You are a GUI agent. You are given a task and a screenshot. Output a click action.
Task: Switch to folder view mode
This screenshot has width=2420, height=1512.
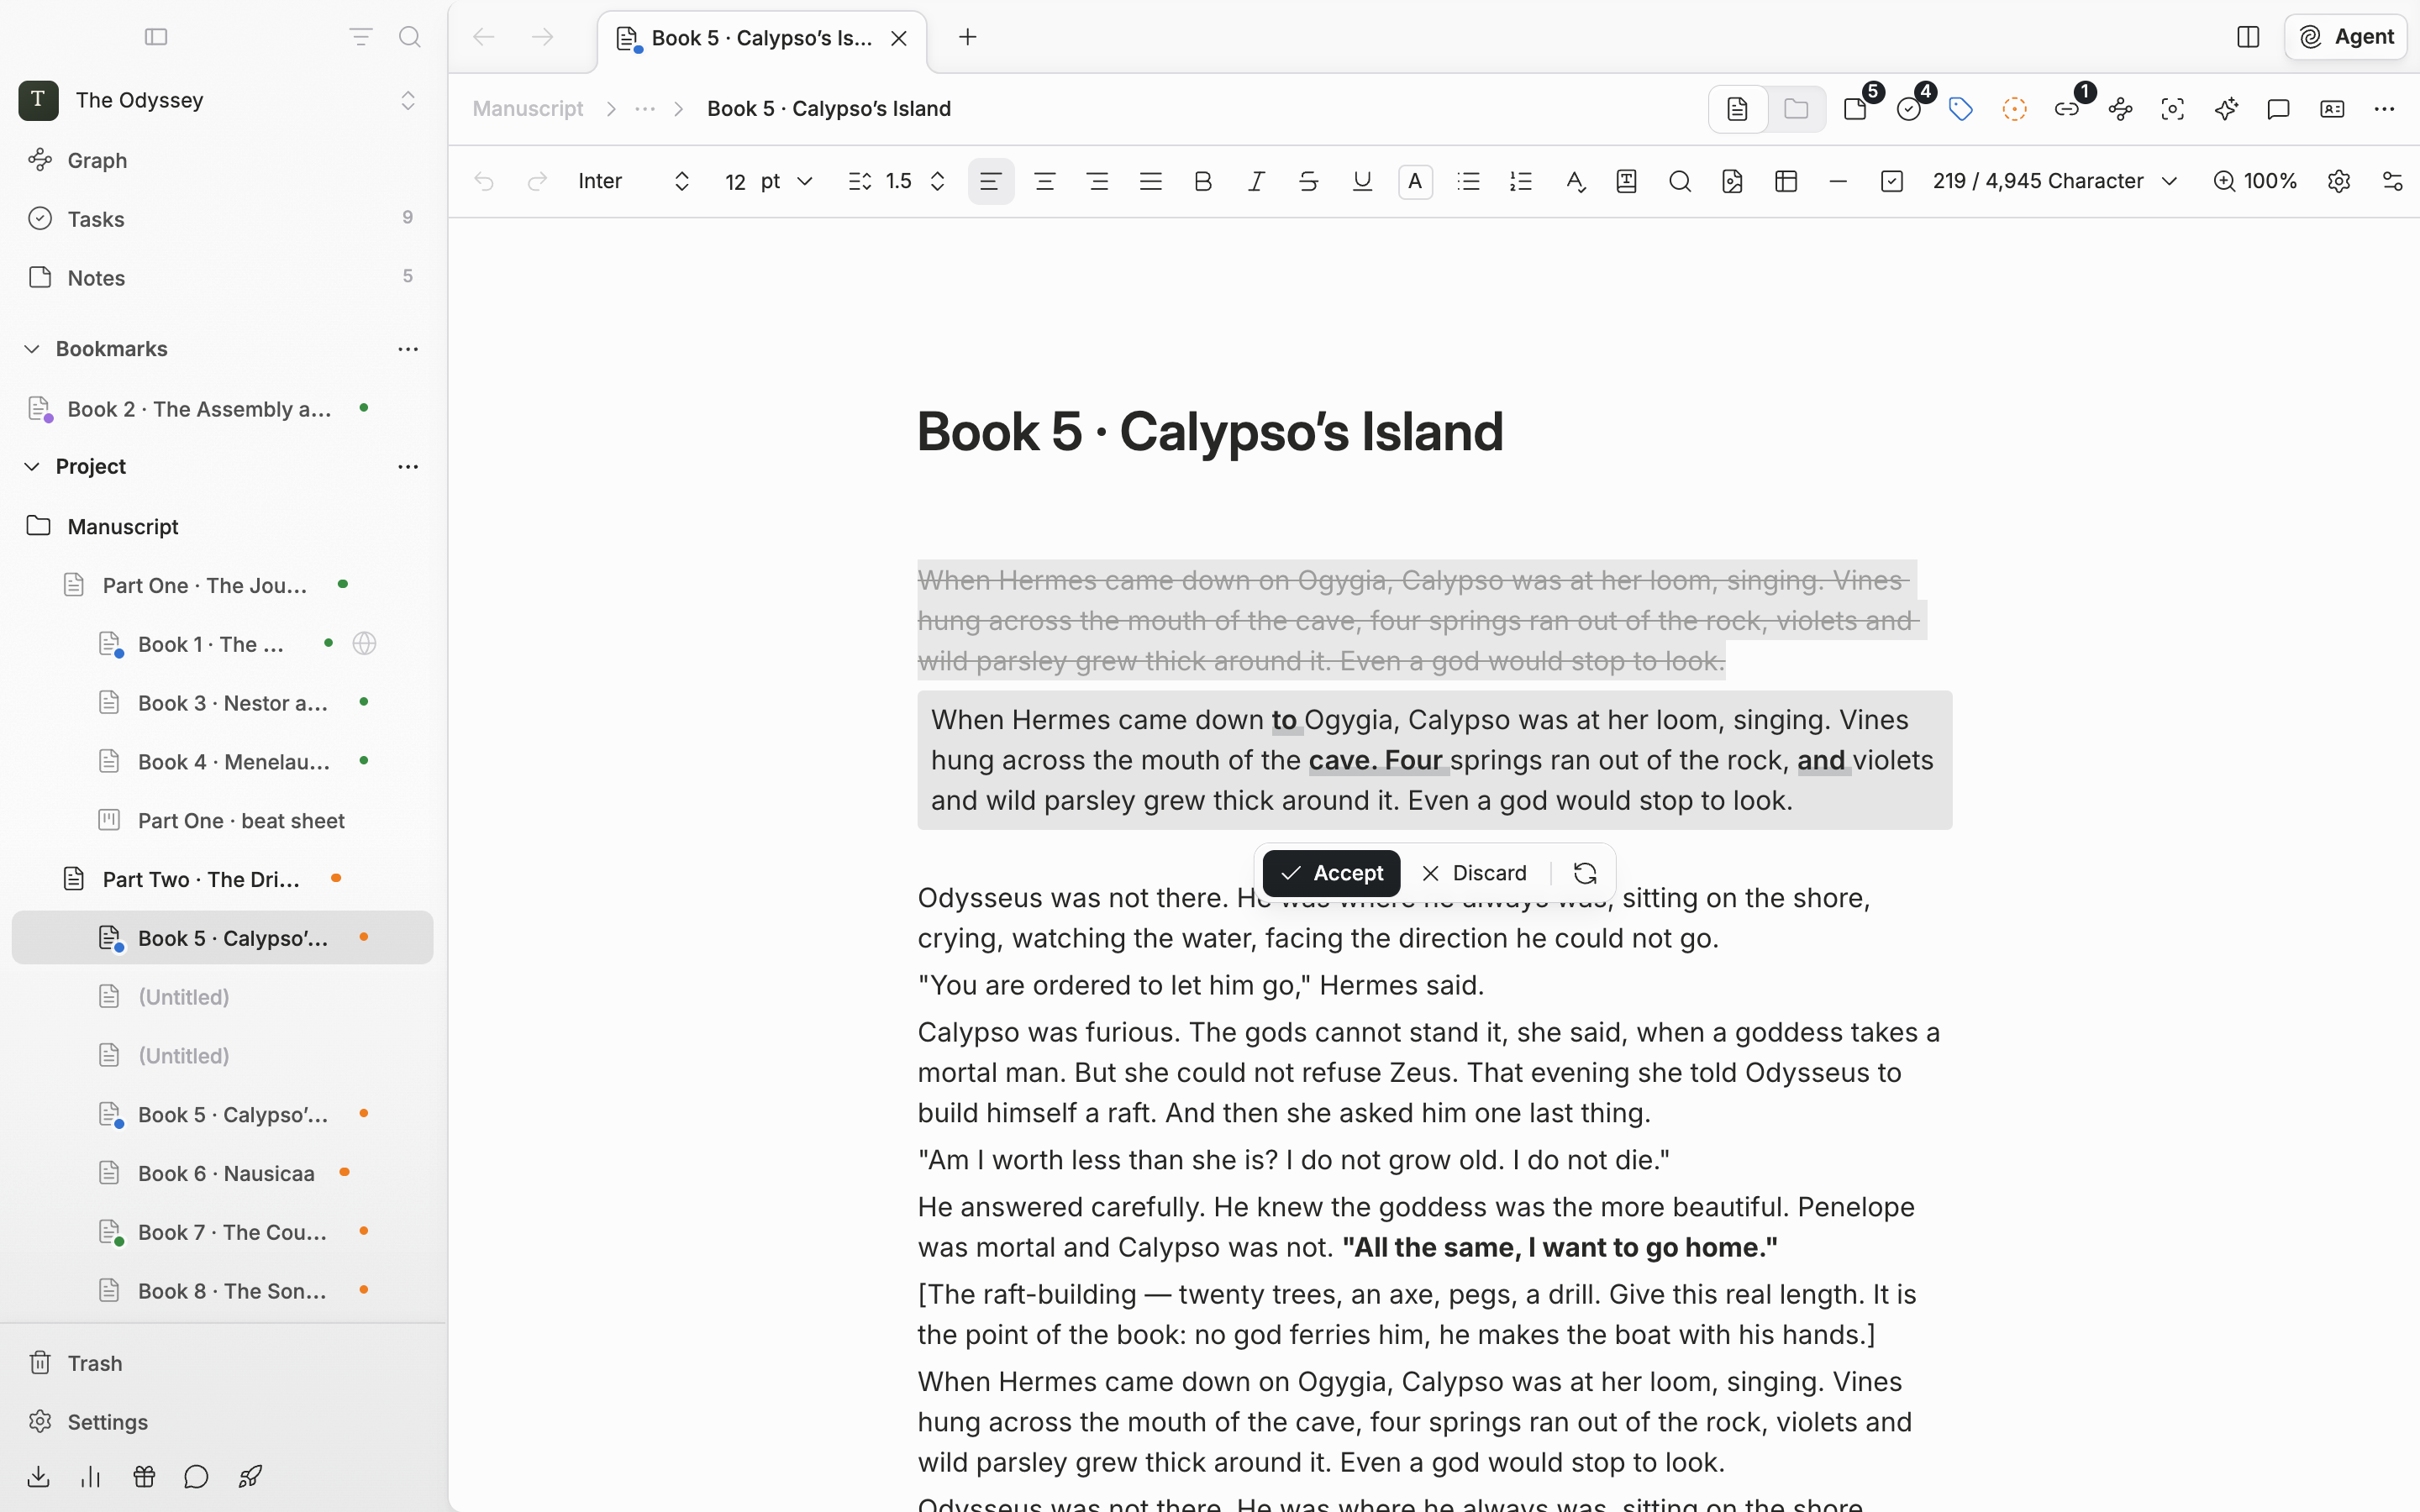point(1796,109)
